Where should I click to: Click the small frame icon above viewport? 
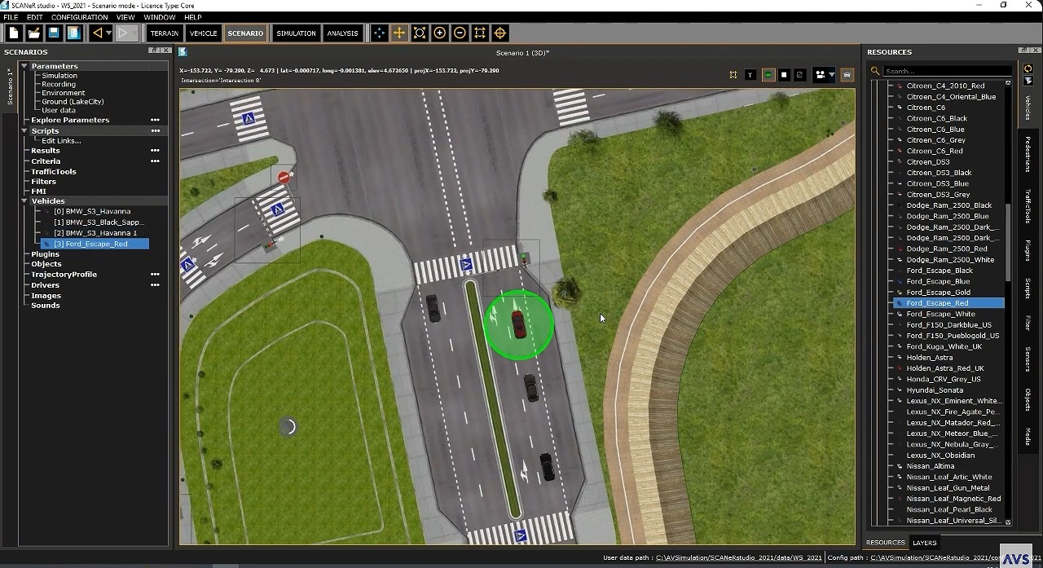(733, 75)
